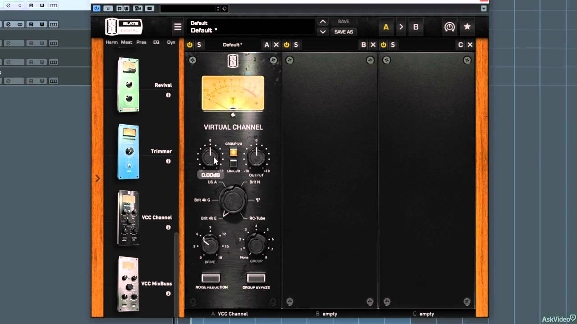577x324 pixels.
Task: Click the Slate Digital logo
Action: (x=124, y=27)
